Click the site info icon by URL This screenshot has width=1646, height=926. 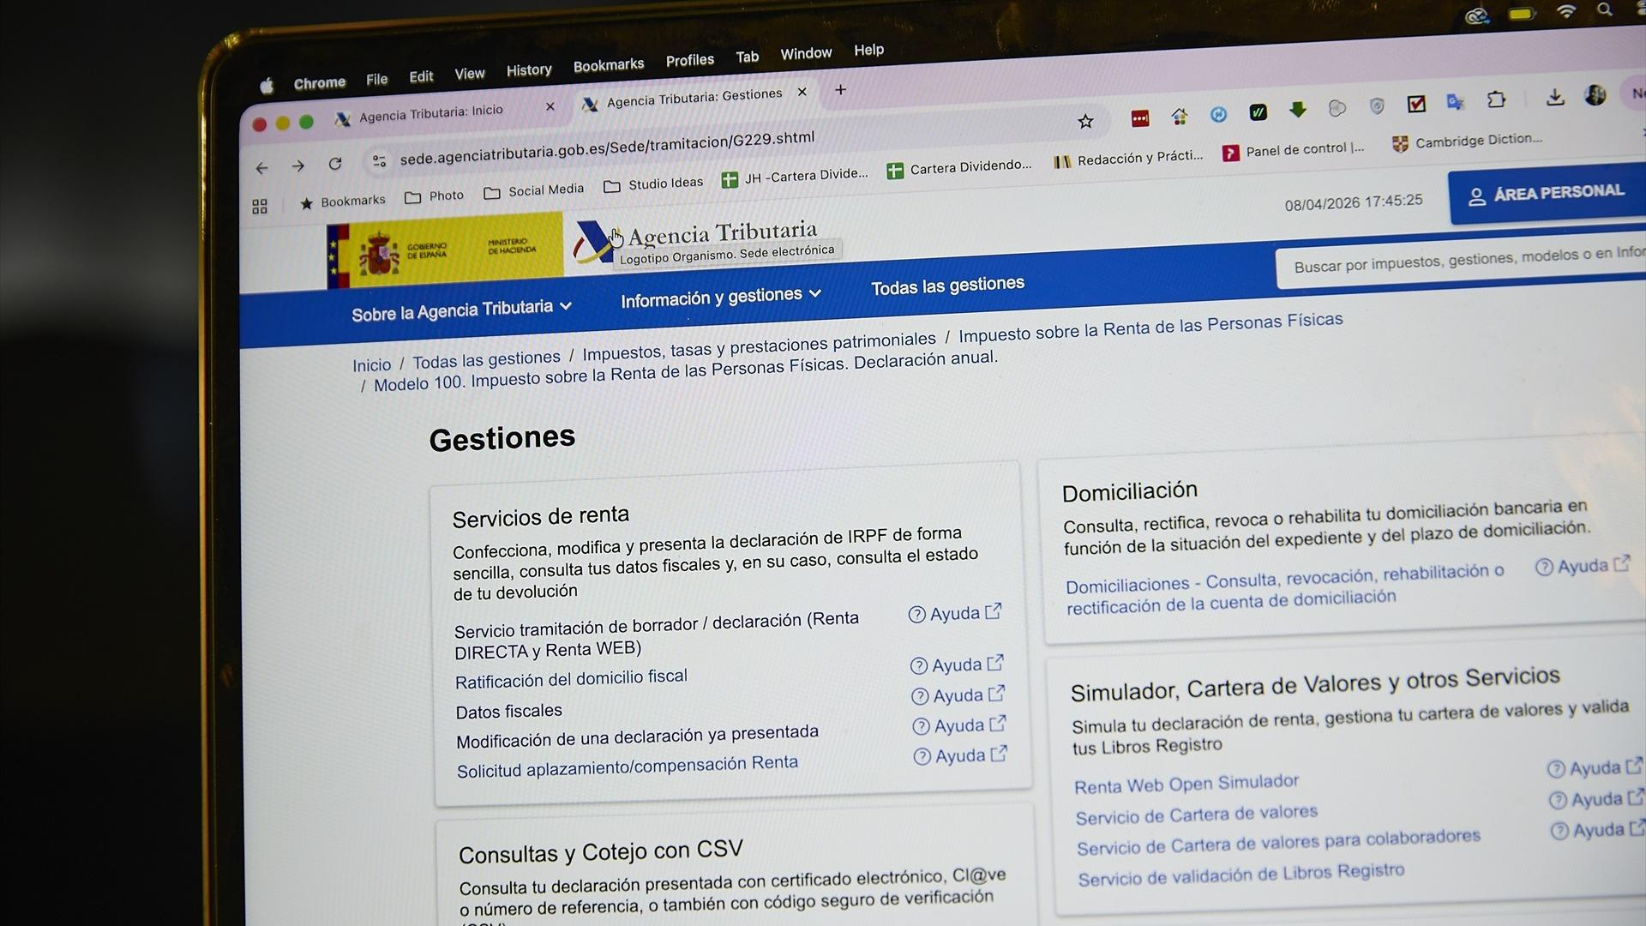click(x=379, y=160)
